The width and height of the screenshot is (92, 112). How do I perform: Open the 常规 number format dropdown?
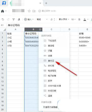click(x=42, y=20)
